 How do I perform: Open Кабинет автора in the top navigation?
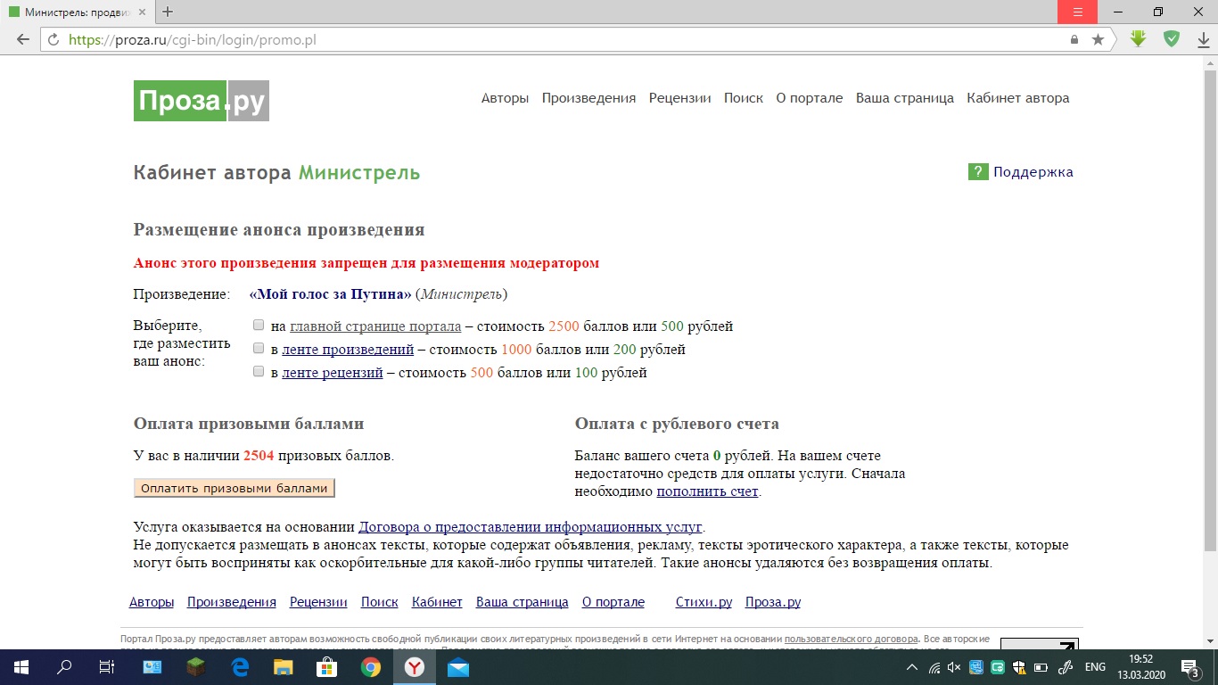[x=1018, y=98]
